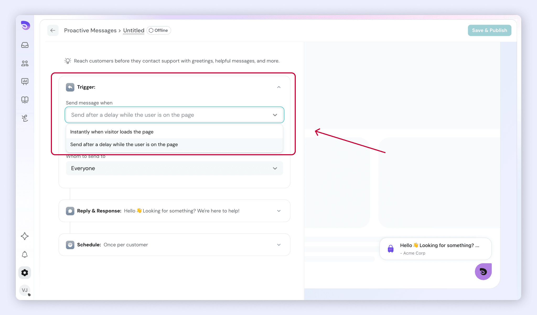The width and height of the screenshot is (537, 315).
Task: Collapse the Trigger section chevron
Action: (x=279, y=87)
